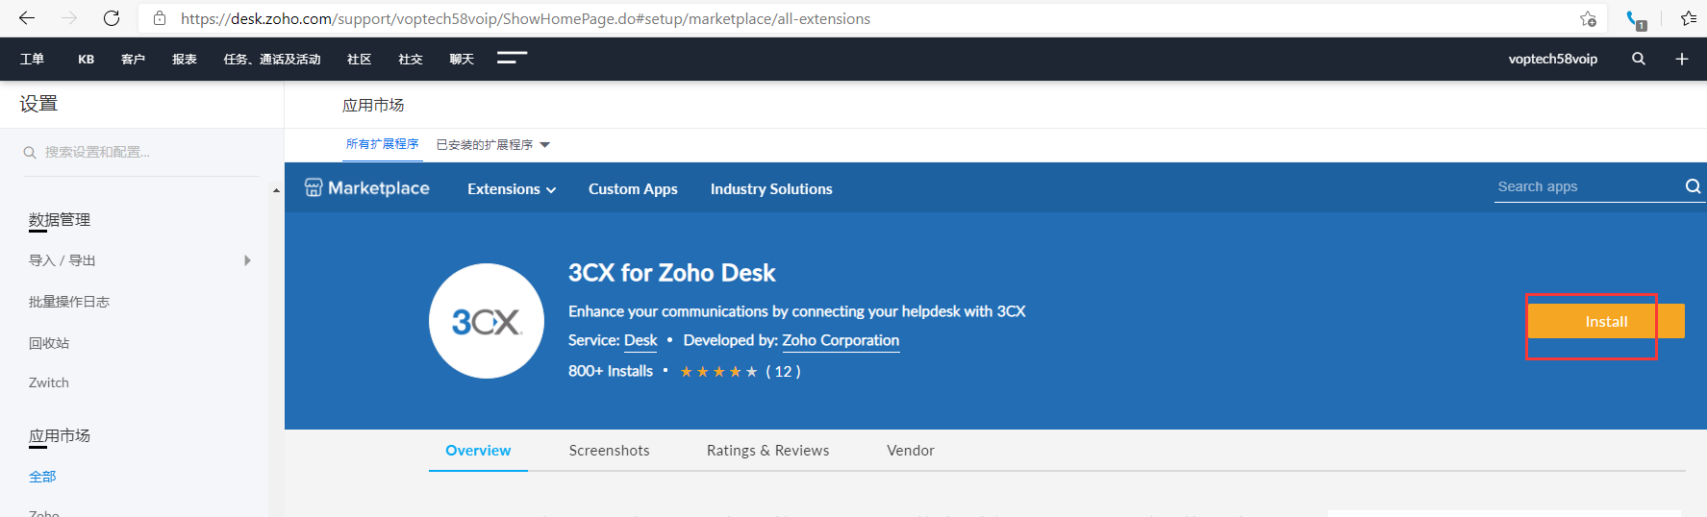Focus the Search apps field
1707x517 pixels.
pyautogui.click(x=1588, y=186)
